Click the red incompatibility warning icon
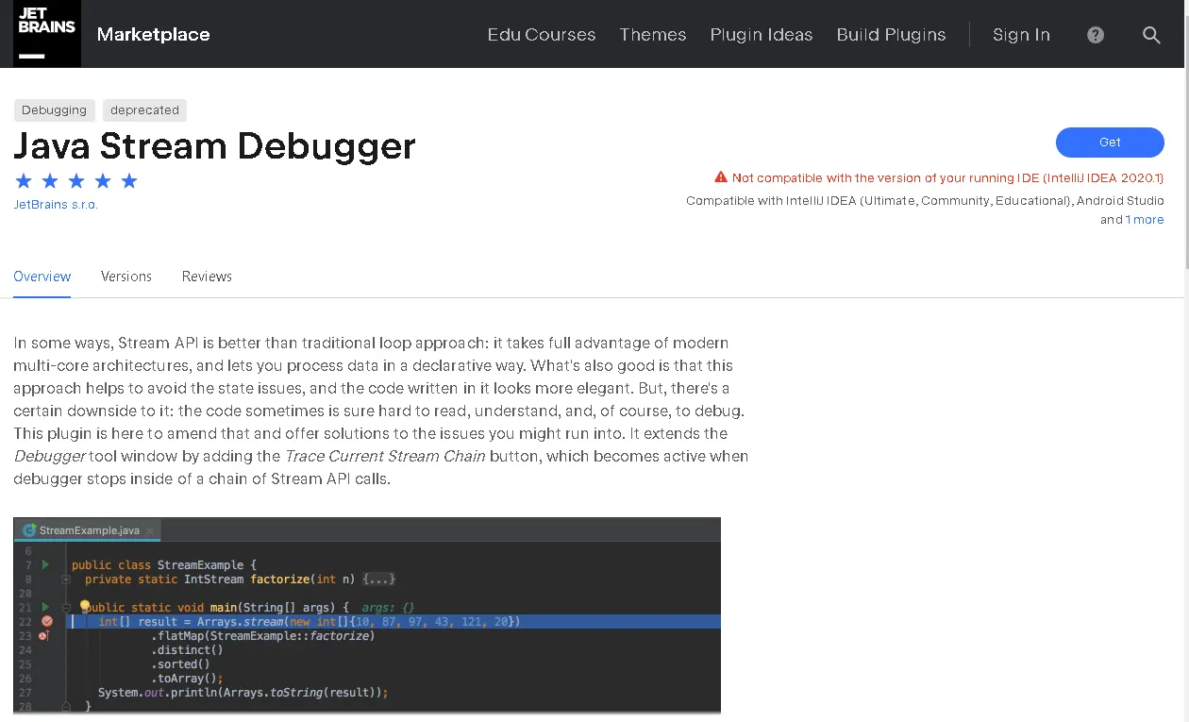This screenshot has width=1189, height=722. coord(721,177)
